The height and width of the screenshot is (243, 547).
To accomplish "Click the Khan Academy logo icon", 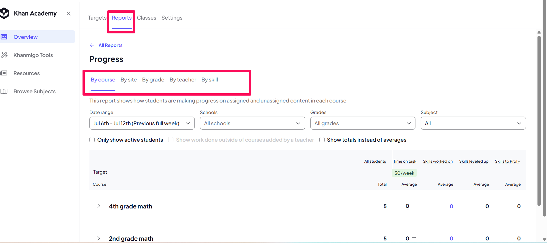I will click(x=5, y=13).
